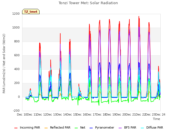Click the Dec 16 x-axis tick label
Screen dimensions: 177x133
[x=81, y=114]
